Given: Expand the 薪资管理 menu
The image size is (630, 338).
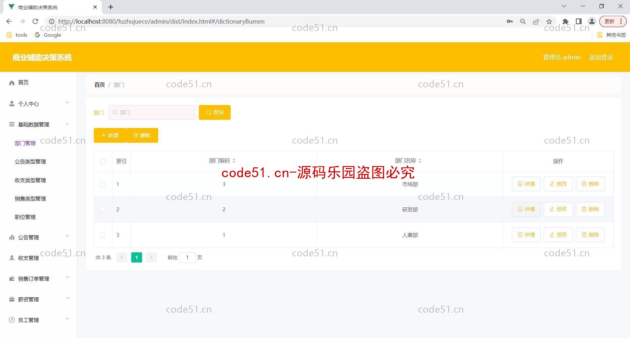Looking at the screenshot, I should click(x=67, y=298).
